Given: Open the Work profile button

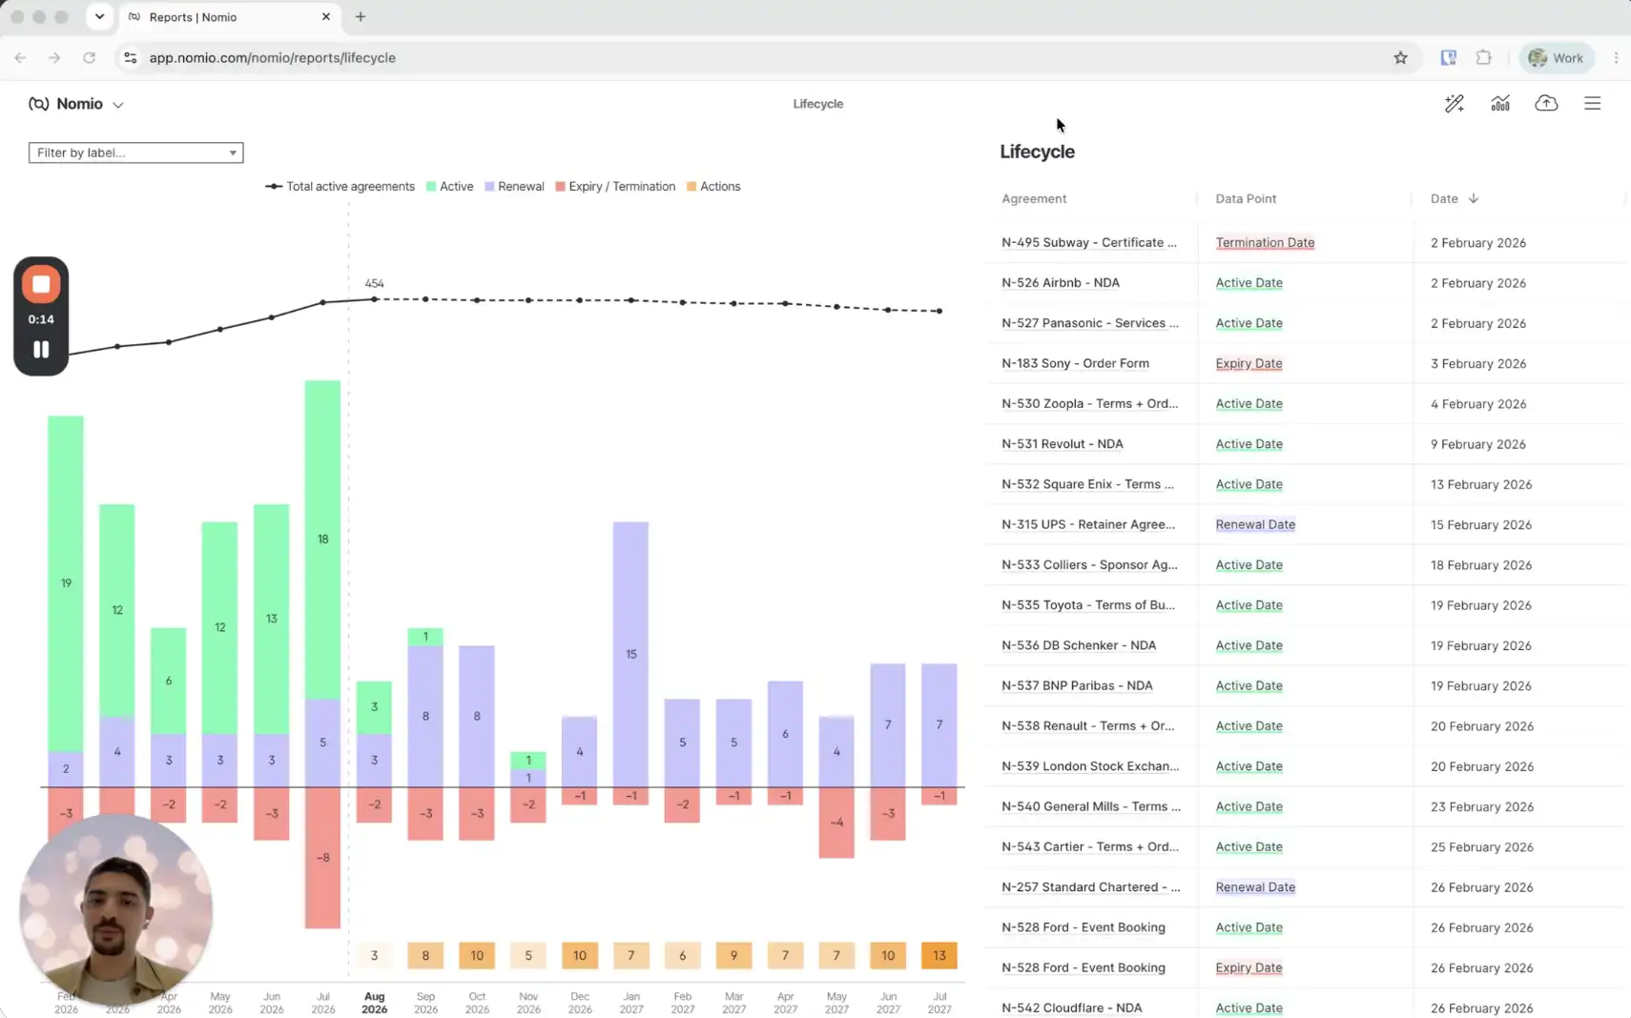Looking at the screenshot, I should point(1556,58).
